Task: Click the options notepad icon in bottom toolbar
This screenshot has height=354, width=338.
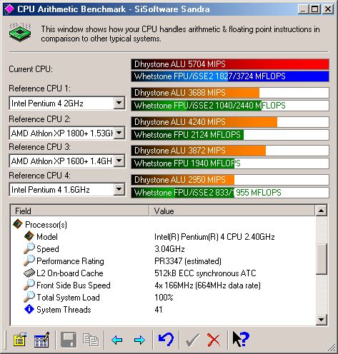Action: [x=20, y=339]
